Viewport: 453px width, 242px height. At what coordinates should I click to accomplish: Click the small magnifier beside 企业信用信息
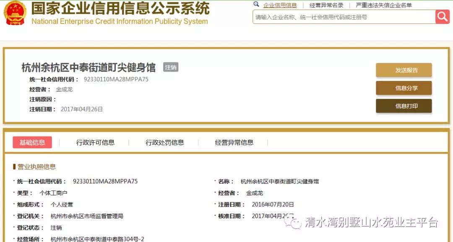pos(256,4)
